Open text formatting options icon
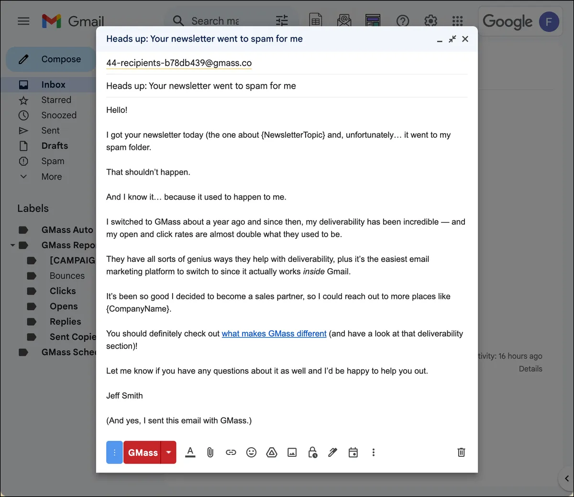Screen dimensions: 574x497 (x=190, y=452)
